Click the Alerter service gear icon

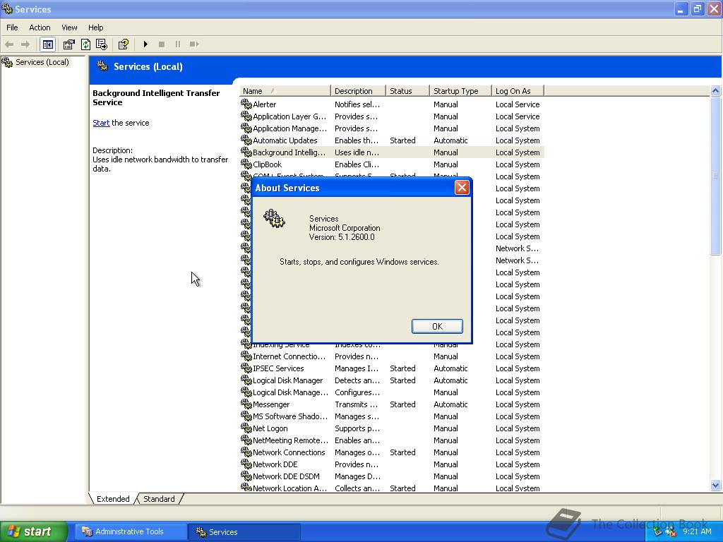246,104
